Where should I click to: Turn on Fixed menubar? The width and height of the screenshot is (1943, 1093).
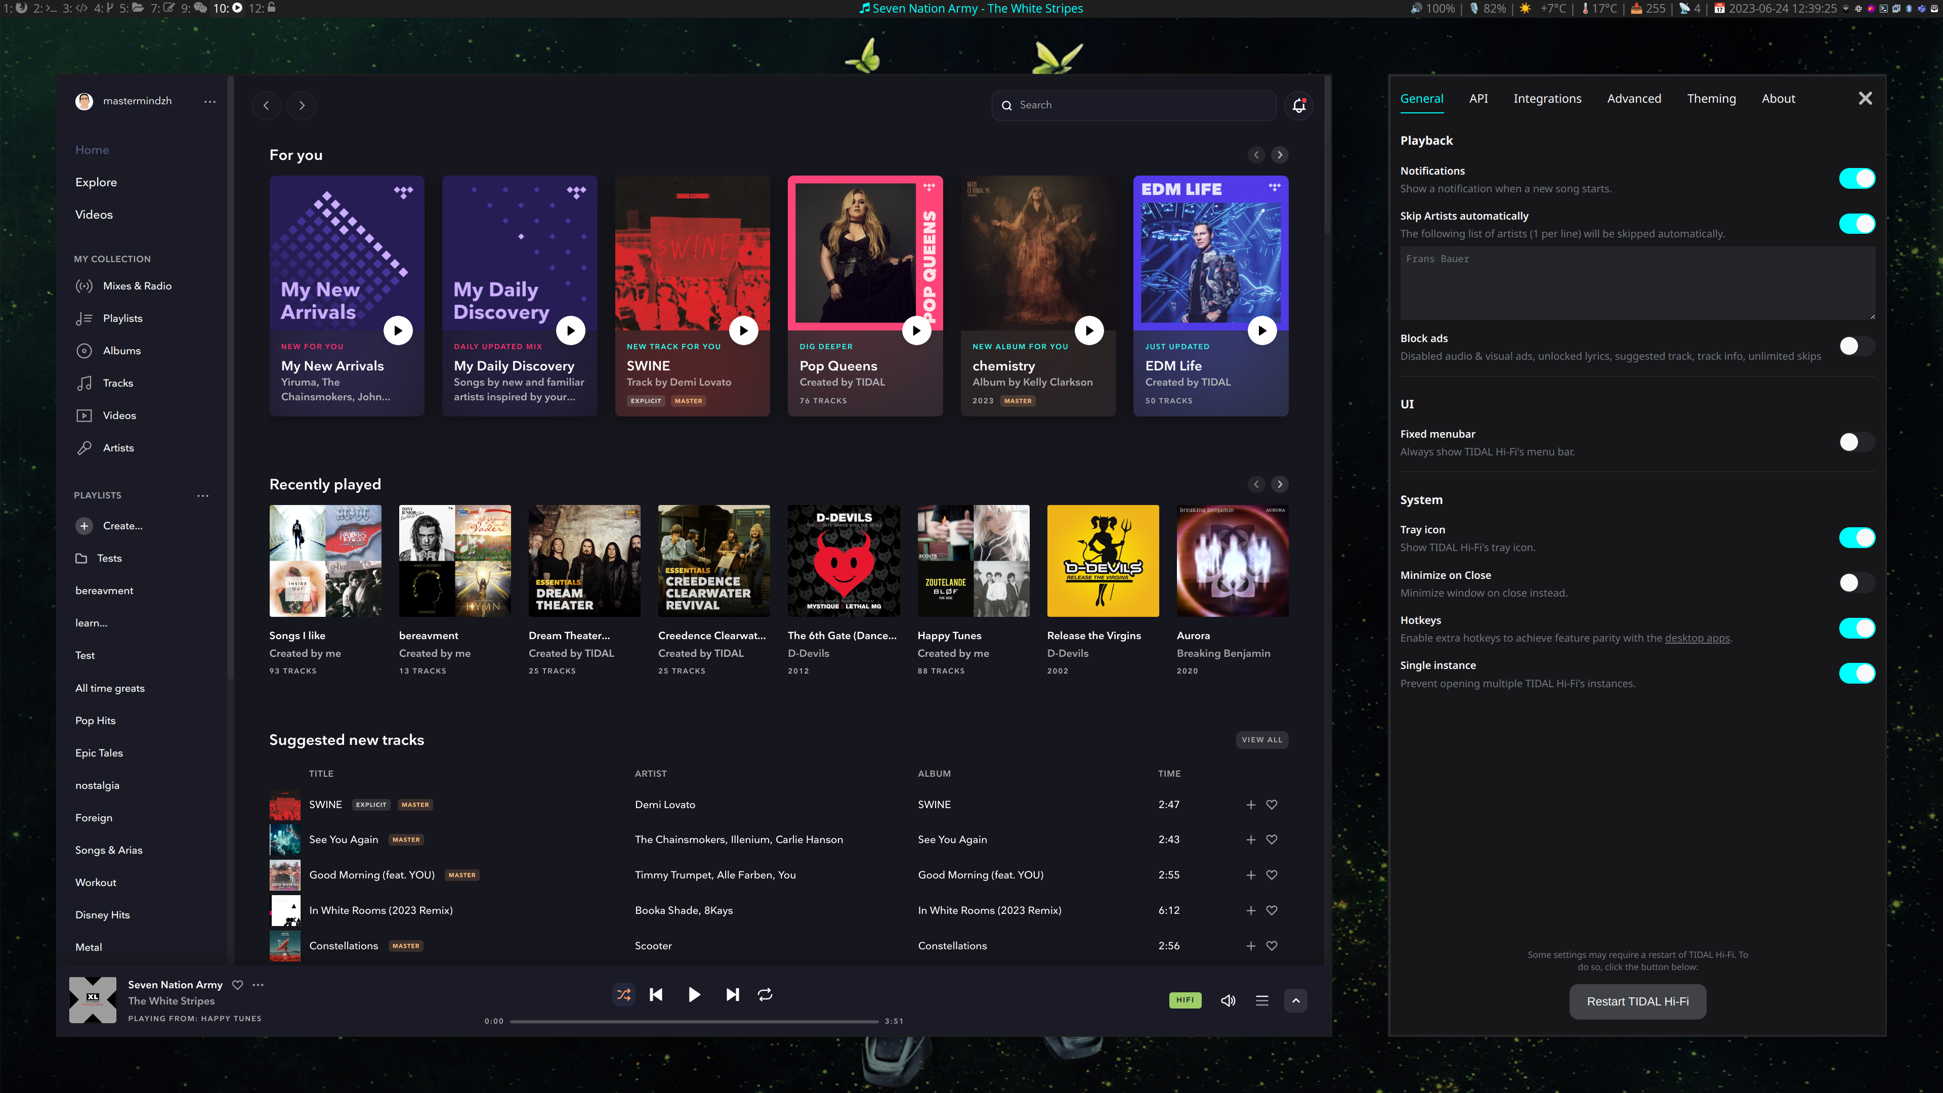coord(1856,442)
